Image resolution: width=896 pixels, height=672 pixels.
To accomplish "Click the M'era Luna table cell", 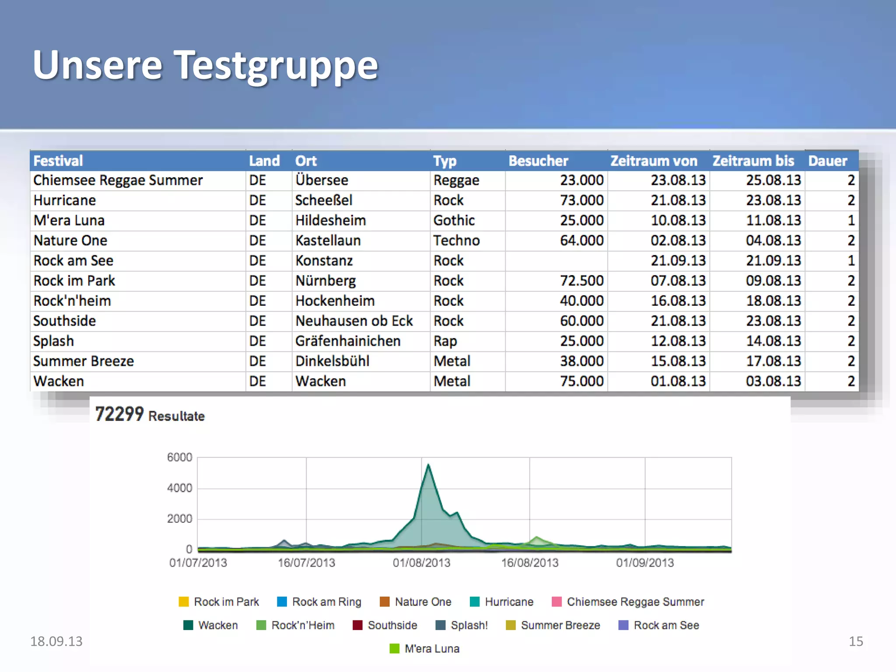I will pos(138,220).
